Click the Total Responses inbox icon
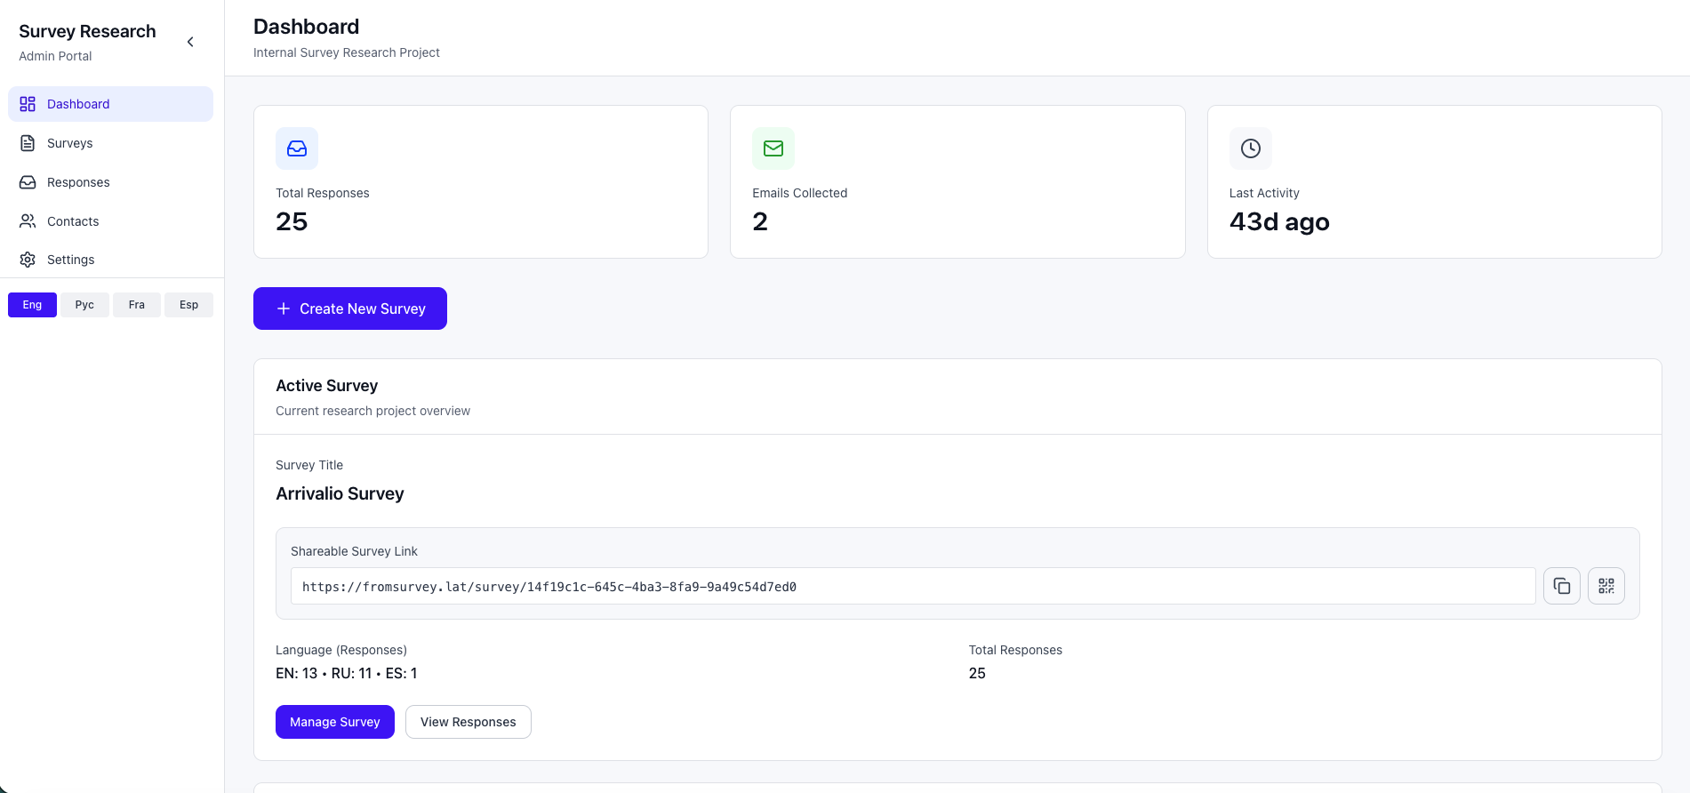 (x=297, y=148)
